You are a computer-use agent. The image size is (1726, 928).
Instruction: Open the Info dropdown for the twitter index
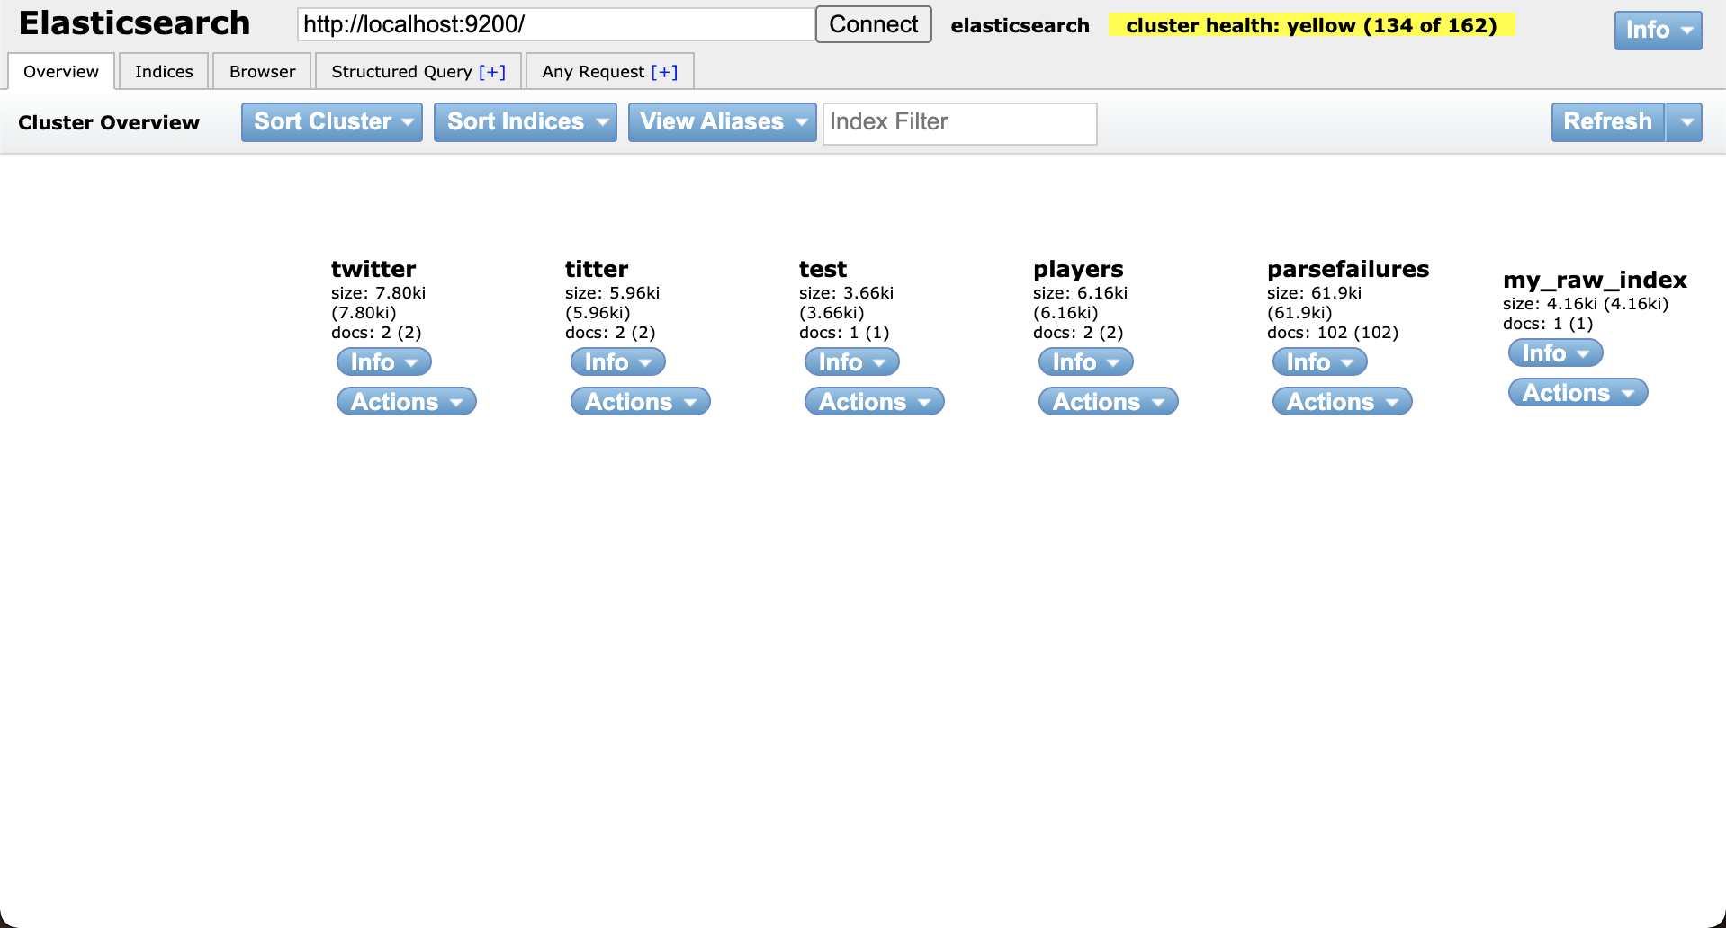[382, 361]
